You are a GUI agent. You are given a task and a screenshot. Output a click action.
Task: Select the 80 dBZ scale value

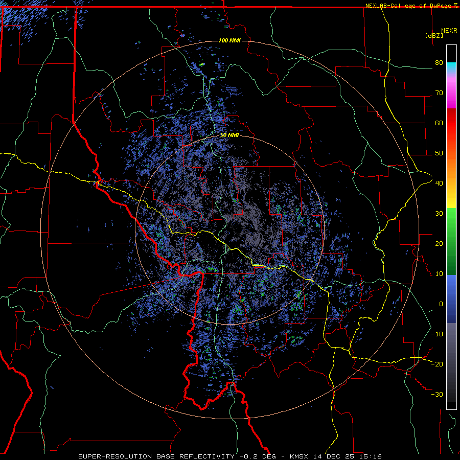click(x=439, y=63)
